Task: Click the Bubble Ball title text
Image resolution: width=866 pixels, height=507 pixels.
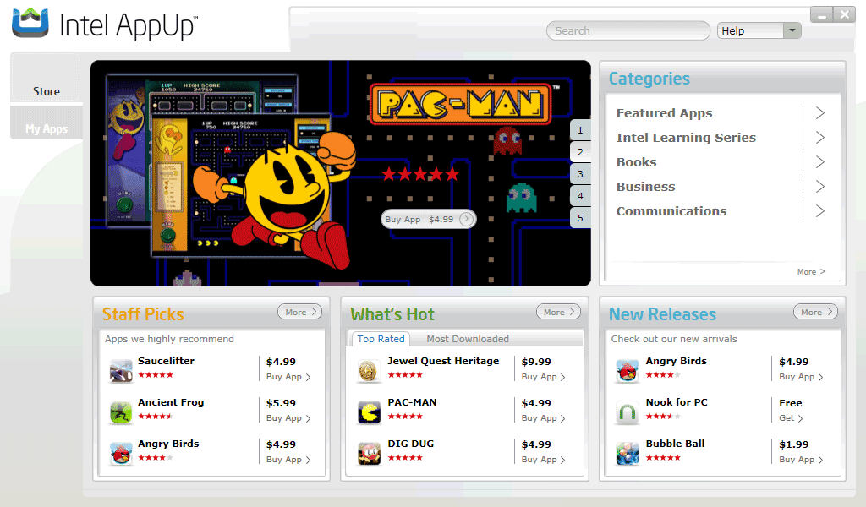Action: click(x=675, y=444)
